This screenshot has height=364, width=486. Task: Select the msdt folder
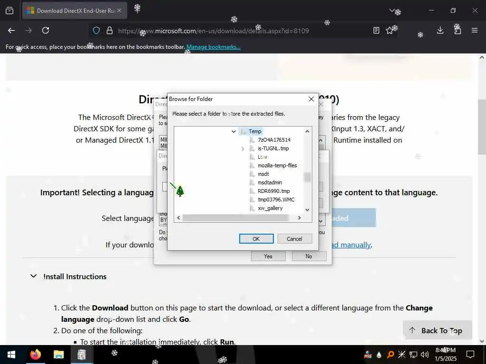click(x=263, y=174)
